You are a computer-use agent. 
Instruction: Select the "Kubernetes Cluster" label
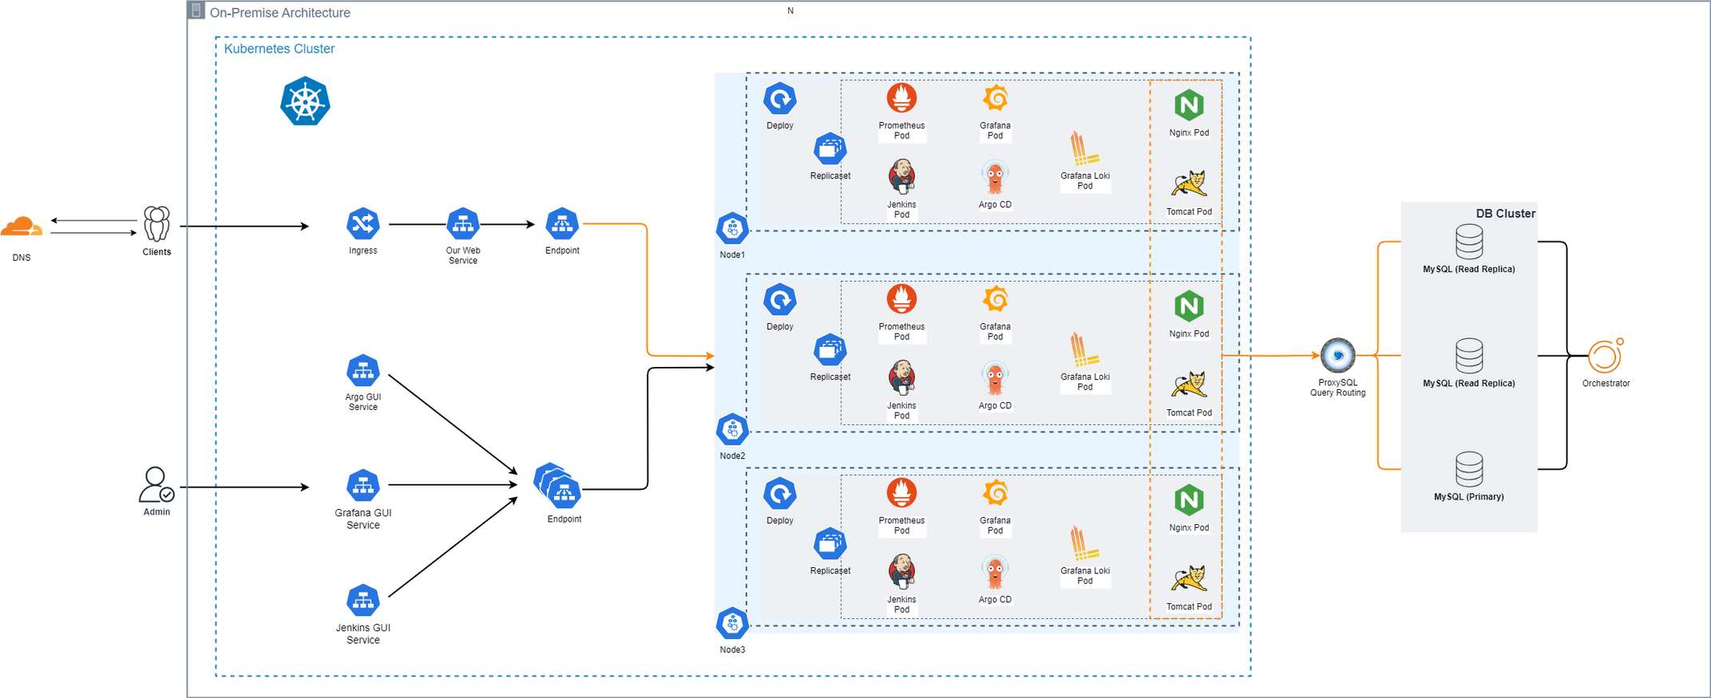click(279, 49)
